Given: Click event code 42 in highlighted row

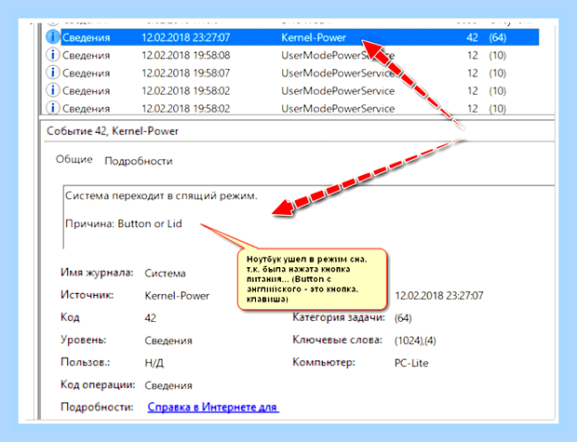Looking at the screenshot, I should [472, 37].
